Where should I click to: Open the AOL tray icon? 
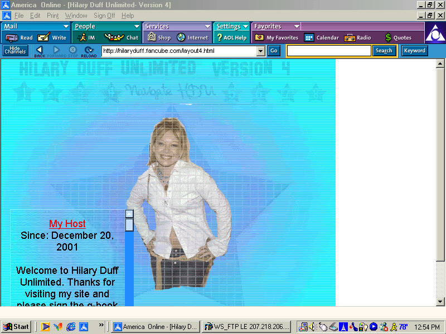tap(343, 327)
